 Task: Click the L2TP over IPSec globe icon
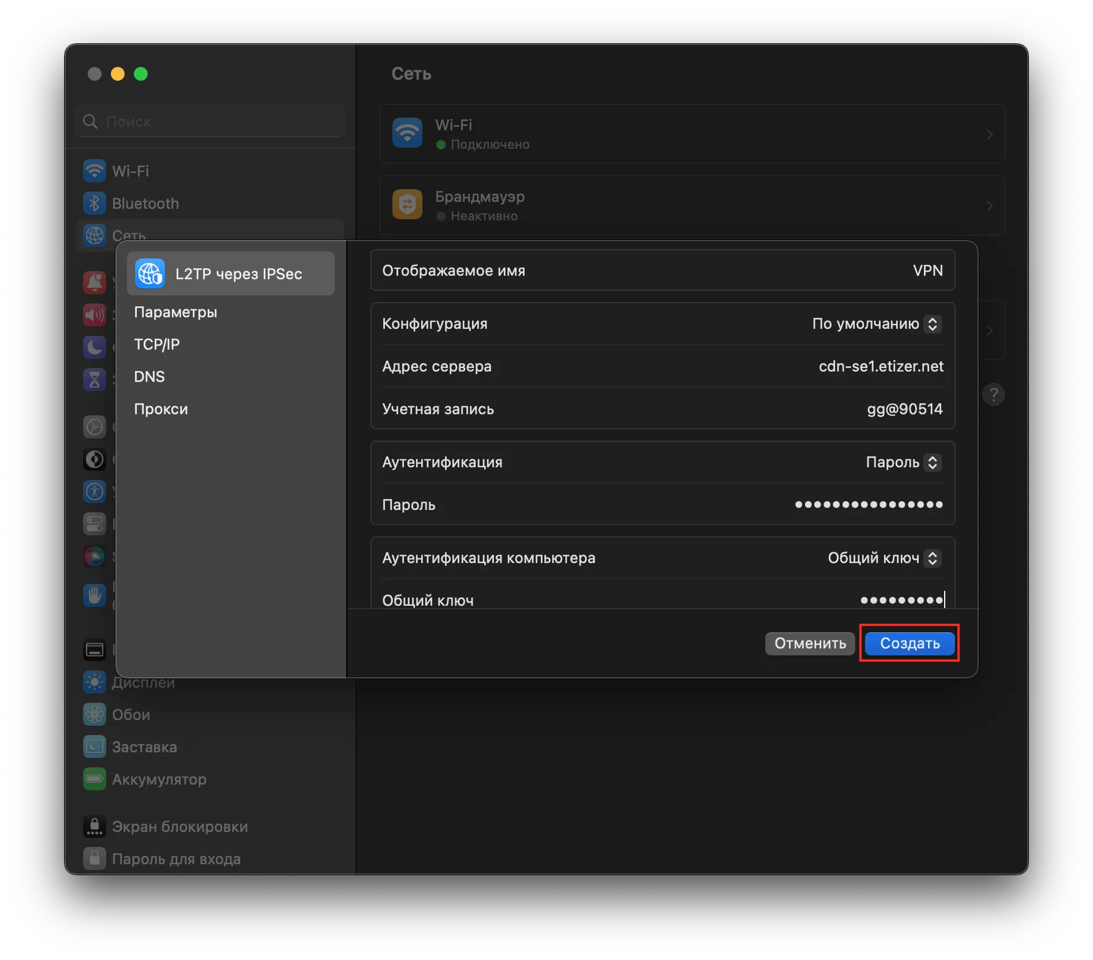pos(150,273)
